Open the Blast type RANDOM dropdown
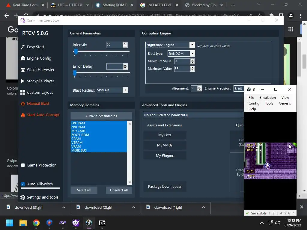The height and width of the screenshot is (230, 307). 192,53
